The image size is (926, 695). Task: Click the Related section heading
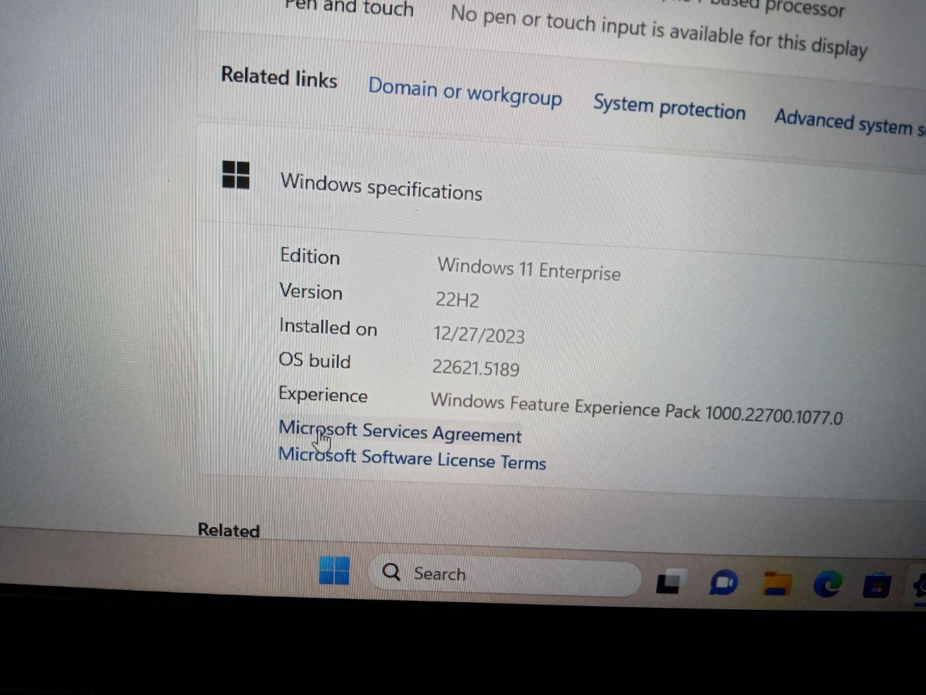pos(228,530)
